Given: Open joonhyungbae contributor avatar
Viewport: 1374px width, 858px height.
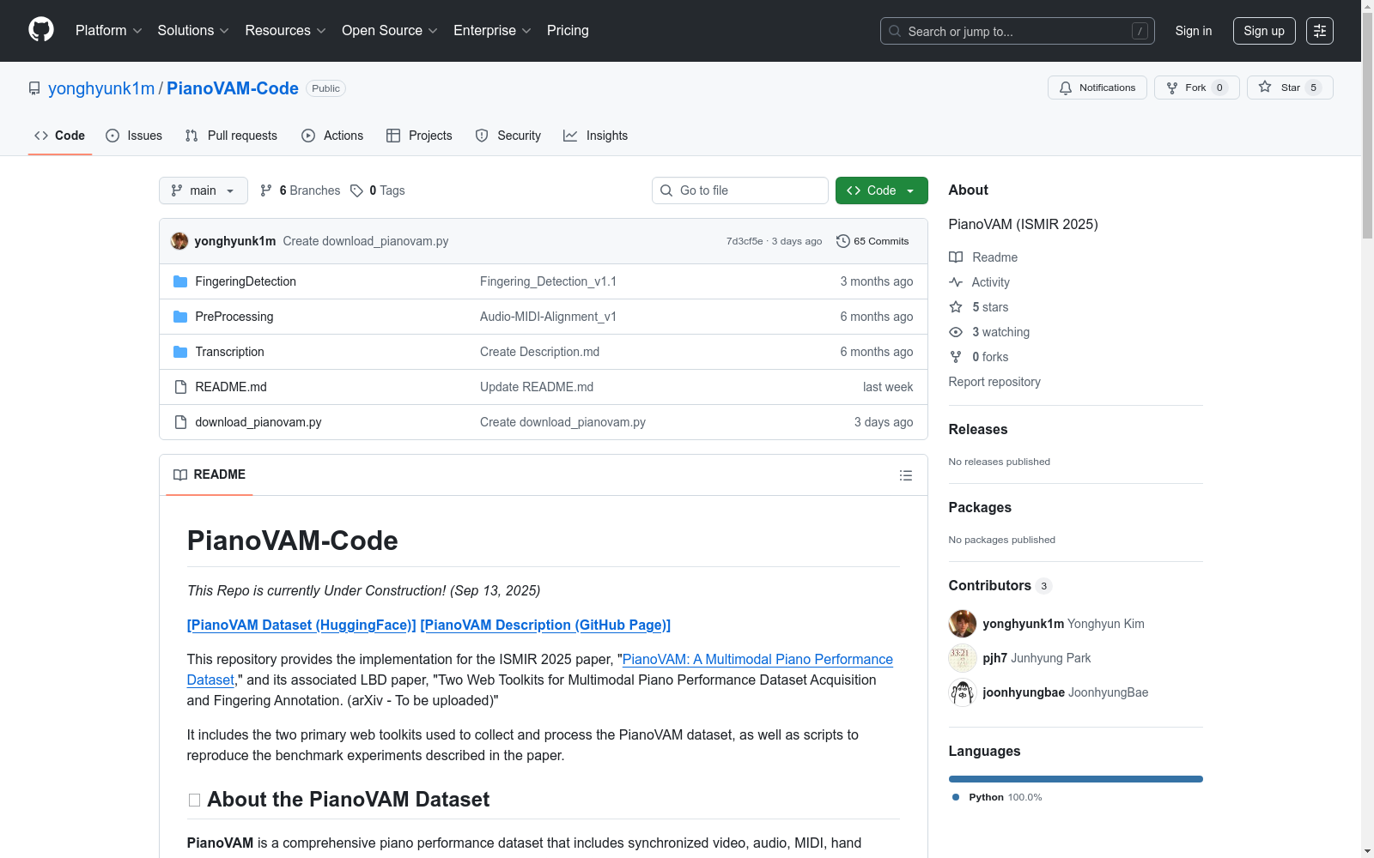Looking at the screenshot, I should point(963,692).
